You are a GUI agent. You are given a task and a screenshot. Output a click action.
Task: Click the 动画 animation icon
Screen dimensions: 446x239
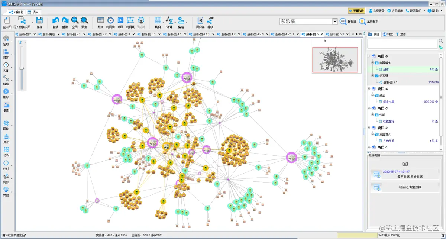[120, 20]
